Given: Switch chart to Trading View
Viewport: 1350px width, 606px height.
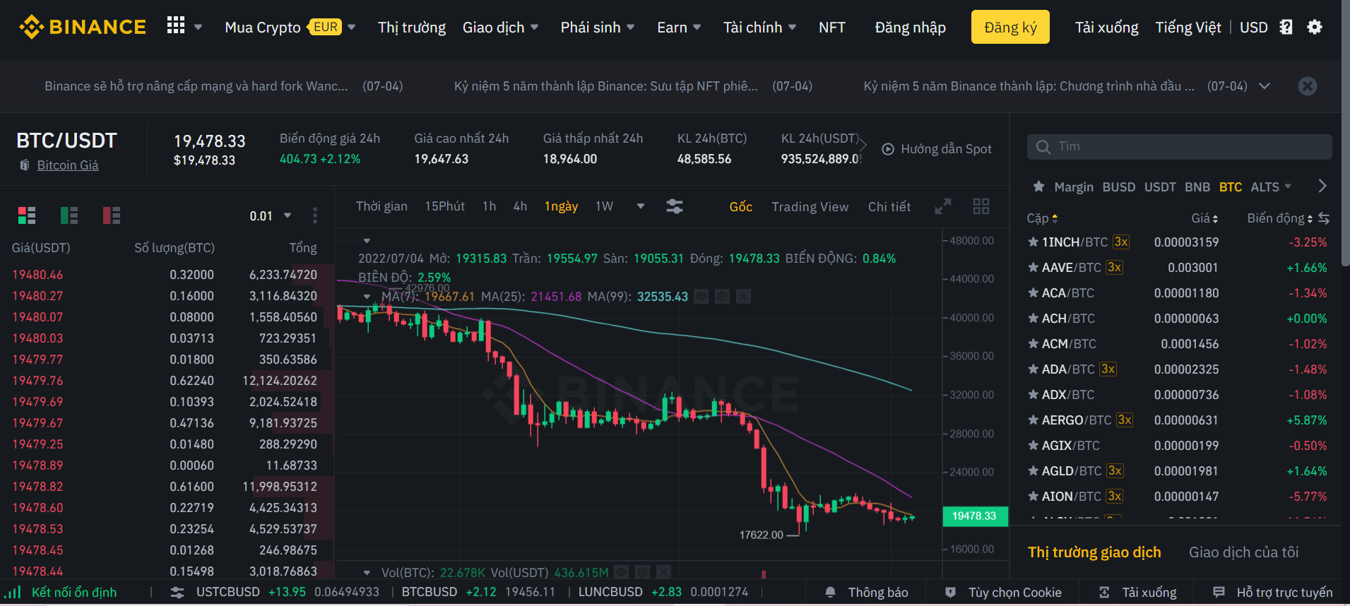Looking at the screenshot, I should point(810,207).
